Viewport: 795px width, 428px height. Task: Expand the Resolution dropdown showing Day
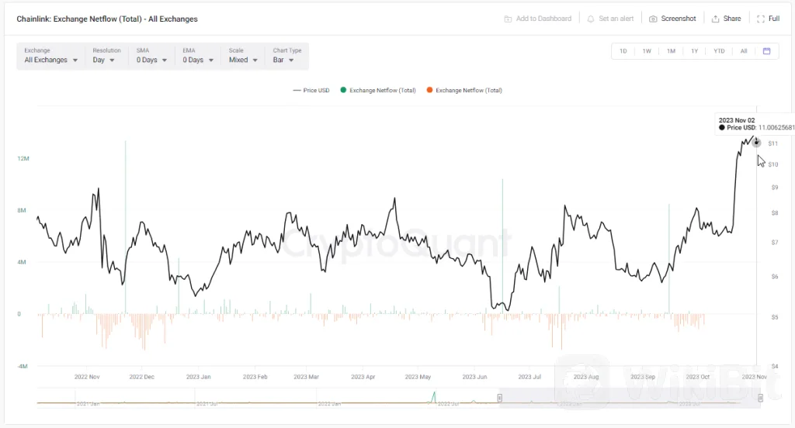coord(104,60)
